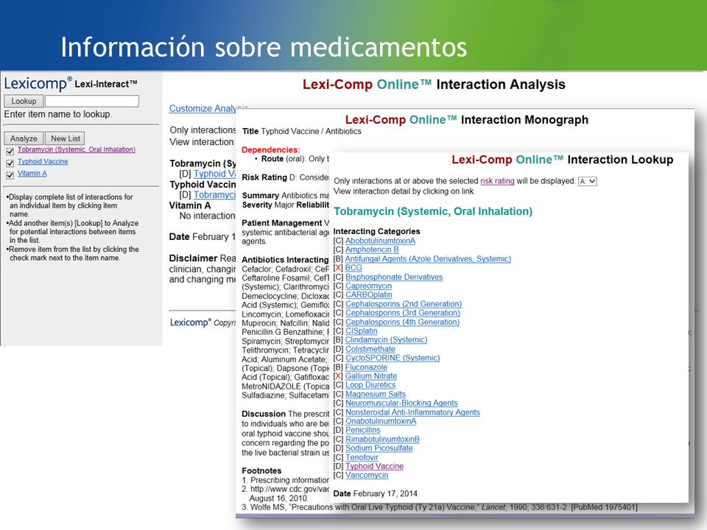Open the Amphotericin B interaction
707x530 pixels.
pyautogui.click(x=372, y=250)
